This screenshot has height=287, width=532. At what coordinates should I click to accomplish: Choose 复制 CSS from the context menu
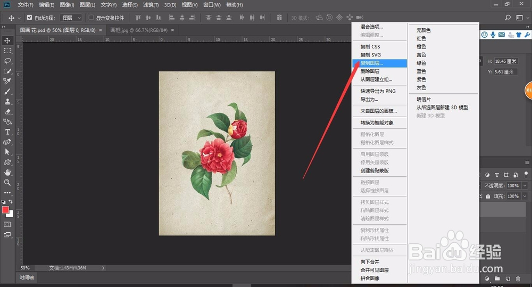click(x=379, y=46)
